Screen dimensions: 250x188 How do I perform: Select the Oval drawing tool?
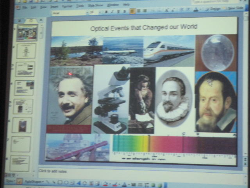[66, 183]
